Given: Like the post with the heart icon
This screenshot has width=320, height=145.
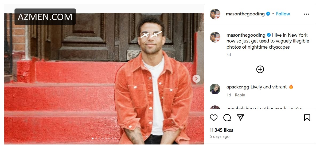Looking at the screenshot, I should pyautogui.click(x=213, y=118).
